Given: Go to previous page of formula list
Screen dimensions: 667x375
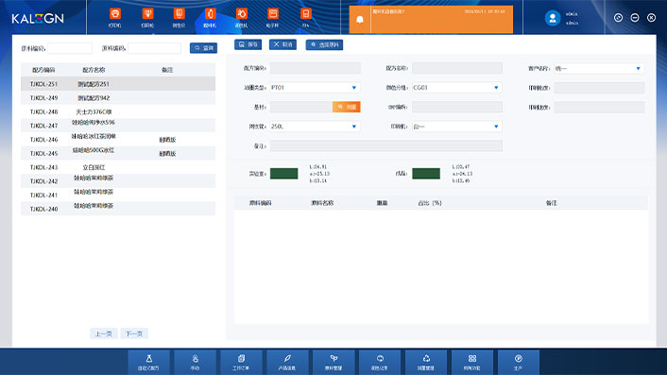Looking at the screenshot, I should (104, 333).
